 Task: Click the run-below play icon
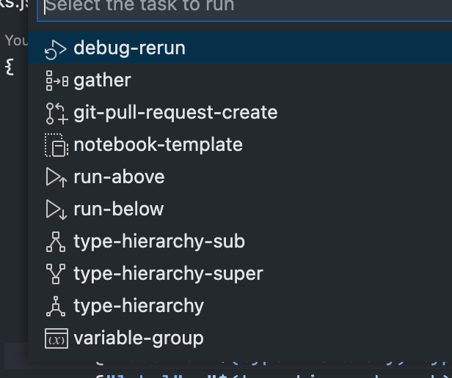point(56,210)
